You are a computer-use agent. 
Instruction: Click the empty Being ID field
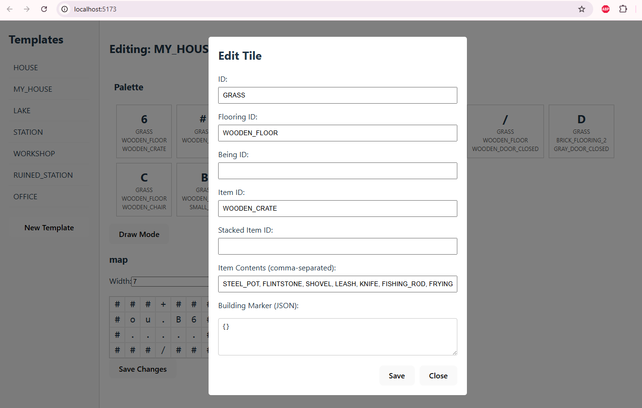[337, 171]
